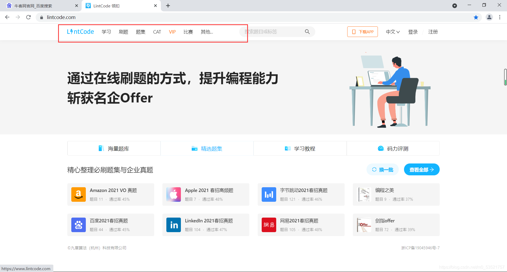Click the 码力评测 gauge icon
Image resolution: width=507 pixels, height=272 pixels.
click(381, 148)
